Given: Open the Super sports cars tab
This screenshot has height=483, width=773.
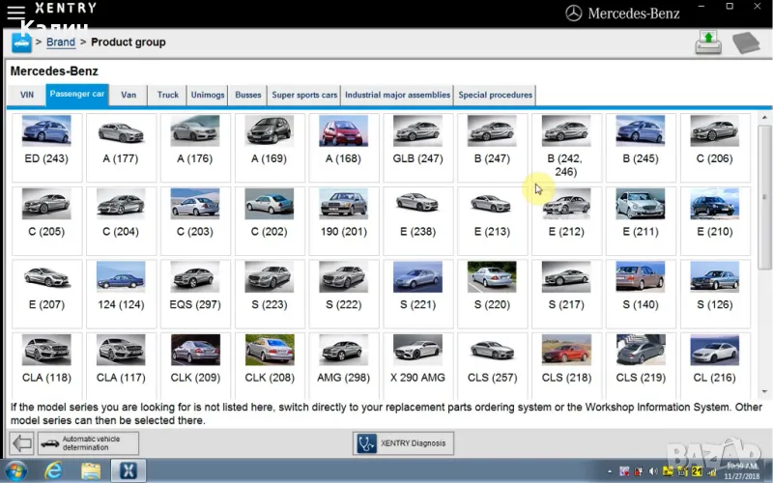Looking at the screenshot, I should (x=304, y=95).
